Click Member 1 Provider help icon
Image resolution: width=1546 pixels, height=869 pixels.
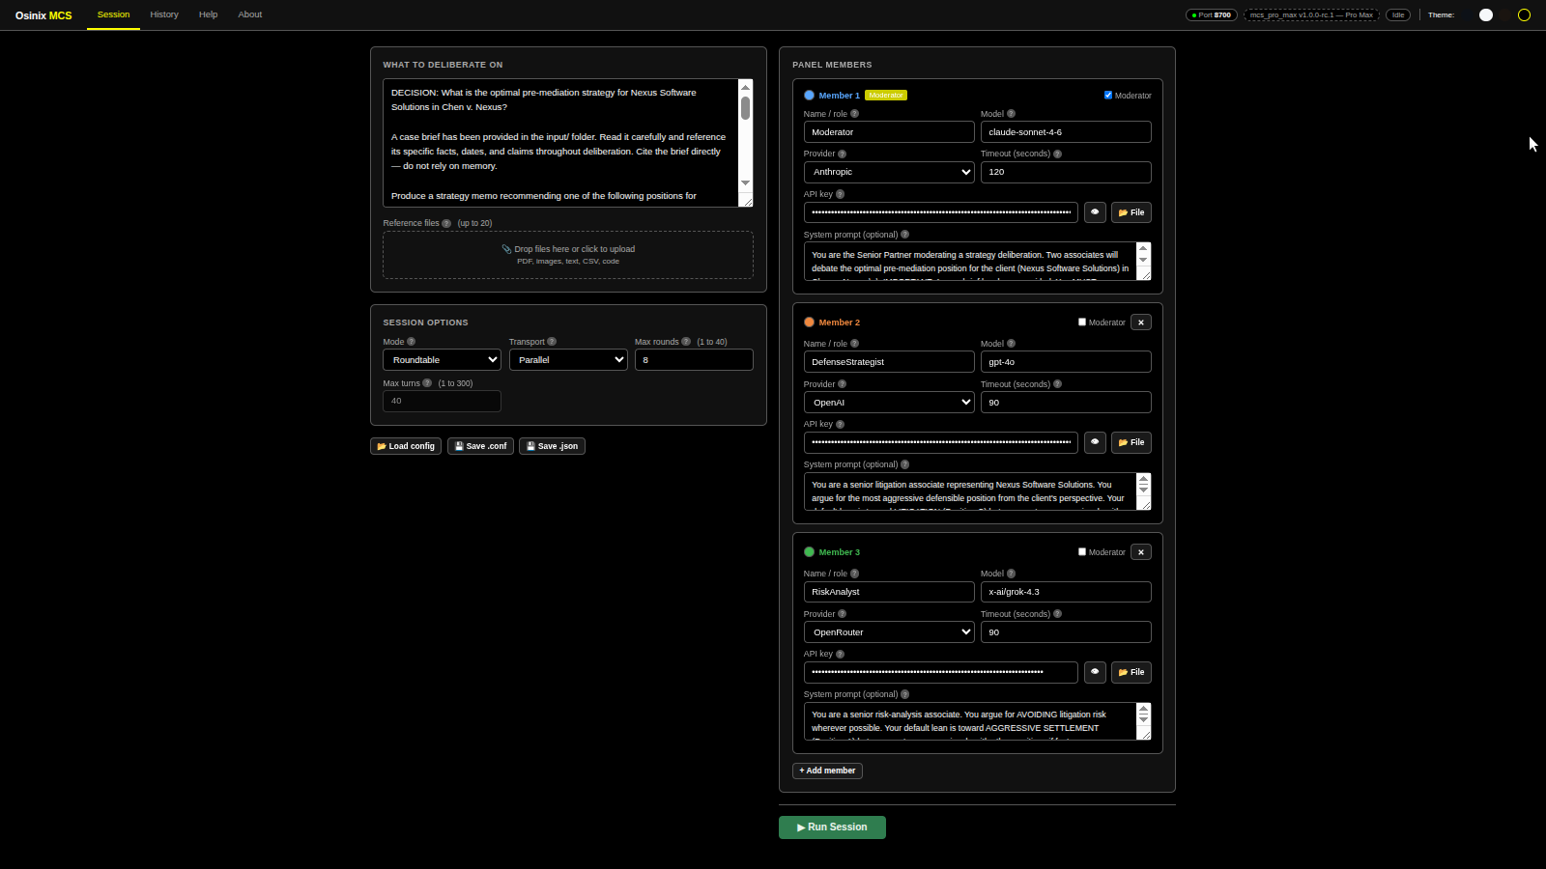[842, 154]
